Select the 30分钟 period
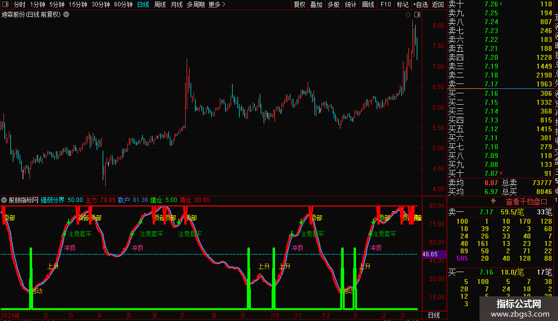Image resolution: width=558 pixels, height=321 pixels. [101, 4]
